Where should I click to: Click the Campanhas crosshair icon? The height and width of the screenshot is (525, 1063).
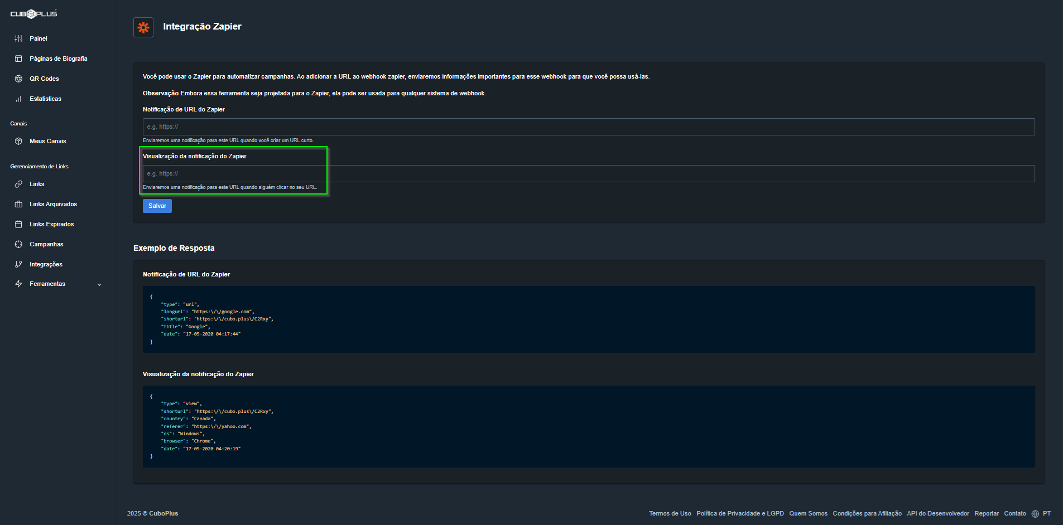pos(18,244)
